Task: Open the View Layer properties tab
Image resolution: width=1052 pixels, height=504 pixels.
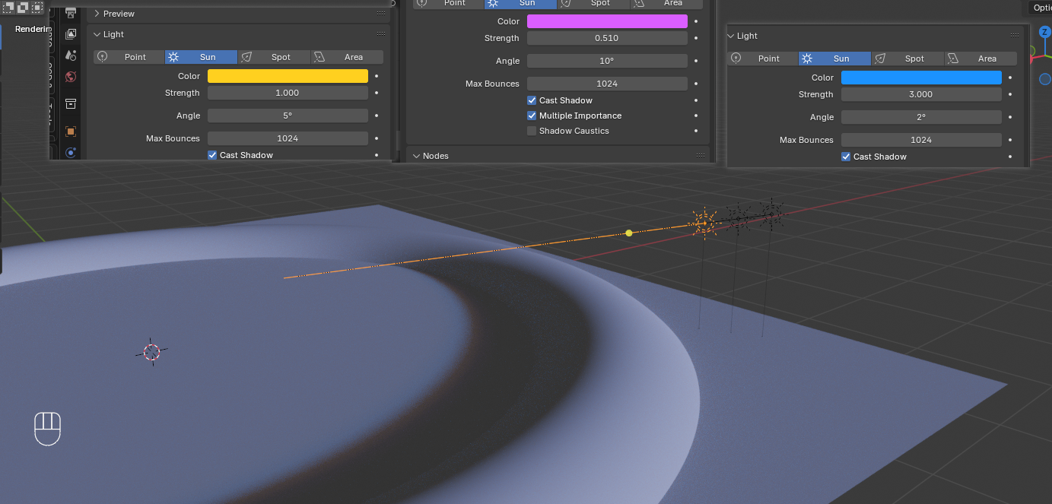Action: pos(71,34)
